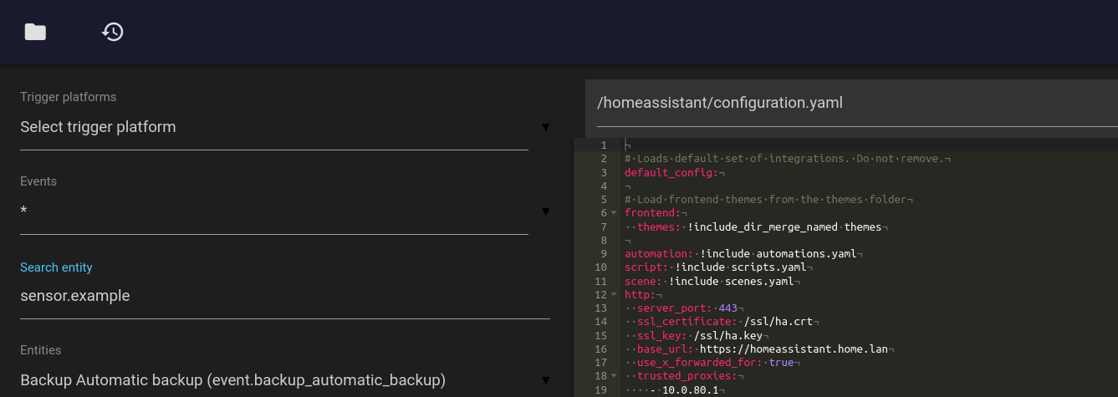This screenshot has height=397, width=1118.
Task: Click the Trigger platforms label
Action: point(69,97)
